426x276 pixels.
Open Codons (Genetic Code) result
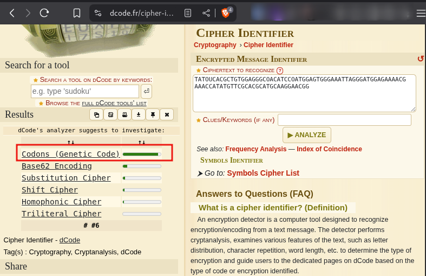pyautogui.click(x=70, y=154)
